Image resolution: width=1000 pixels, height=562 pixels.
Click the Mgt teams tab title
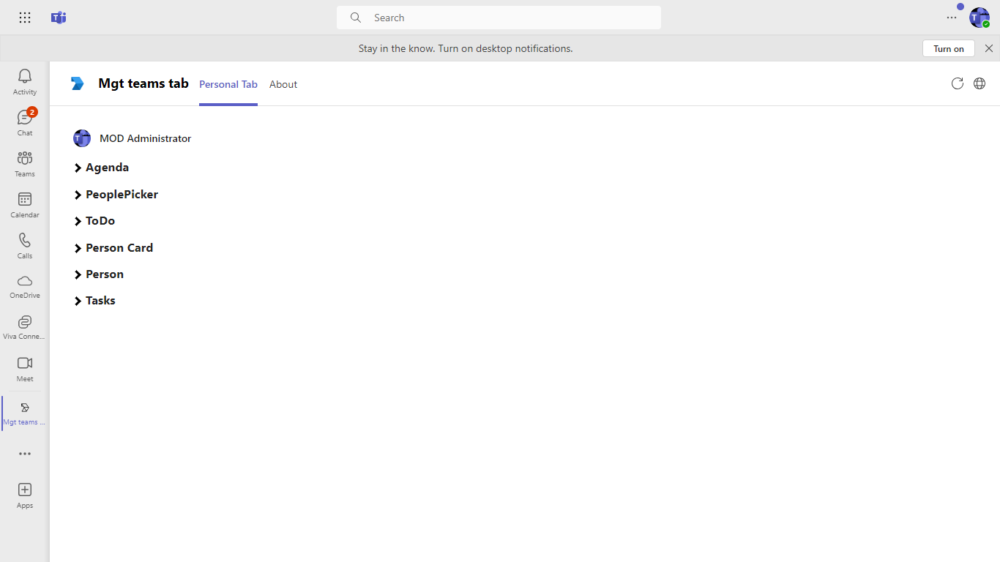(x=143, y=83)
